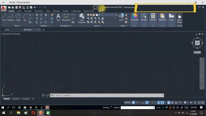This screenshot has height=116, width=206.
Task: Open the Manage ribbon tab
Action: (56, 11)
